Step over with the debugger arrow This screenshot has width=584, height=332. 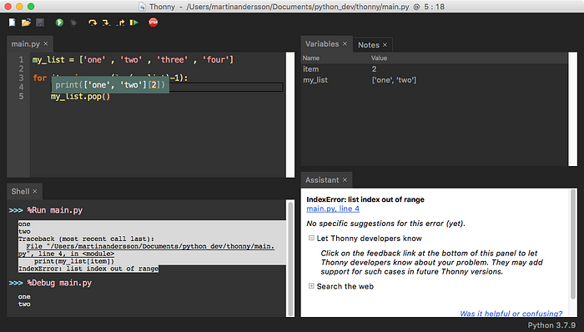tap(93, 23)
